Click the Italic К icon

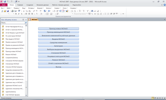click(19, 14)
